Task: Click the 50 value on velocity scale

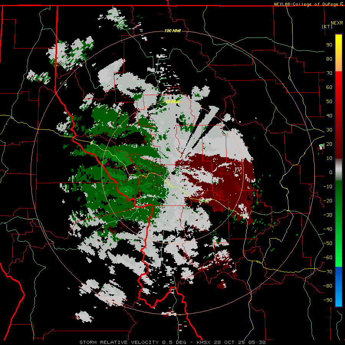Action: (329, 102)
